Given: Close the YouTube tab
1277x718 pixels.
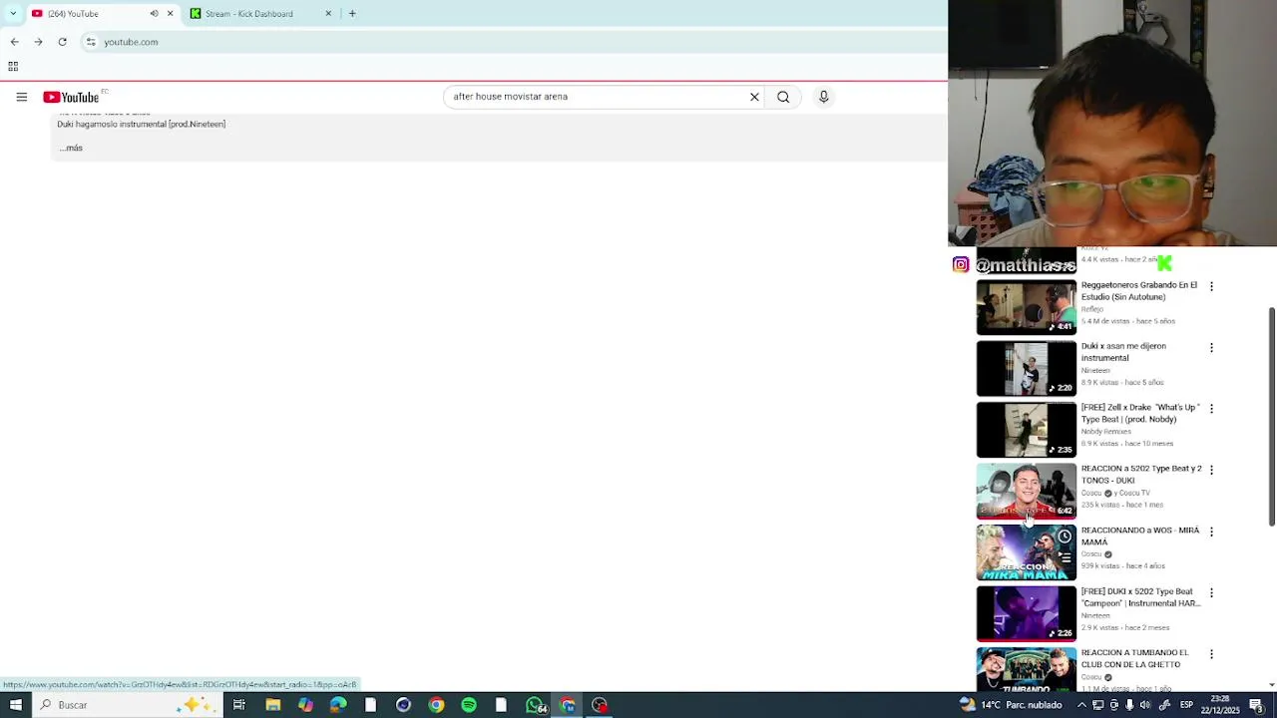Looking at the screenshot, I should click(170, 13).
